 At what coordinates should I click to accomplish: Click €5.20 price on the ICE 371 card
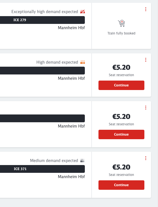pos(121,167)
